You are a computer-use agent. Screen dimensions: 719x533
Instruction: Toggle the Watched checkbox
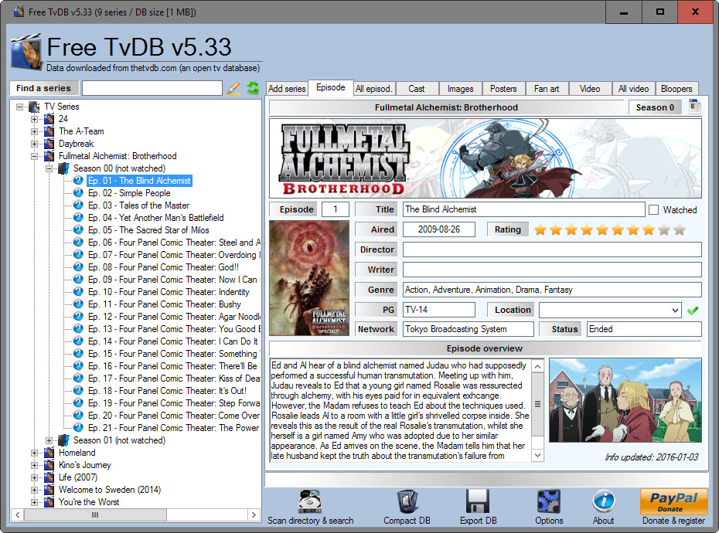click(654, 210)
